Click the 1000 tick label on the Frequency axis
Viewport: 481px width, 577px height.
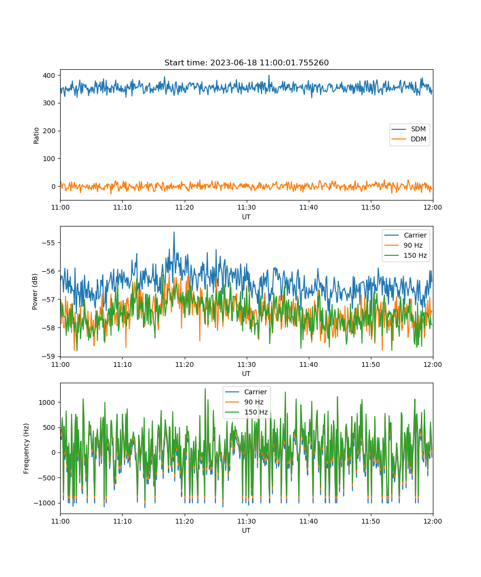point(48,402)
